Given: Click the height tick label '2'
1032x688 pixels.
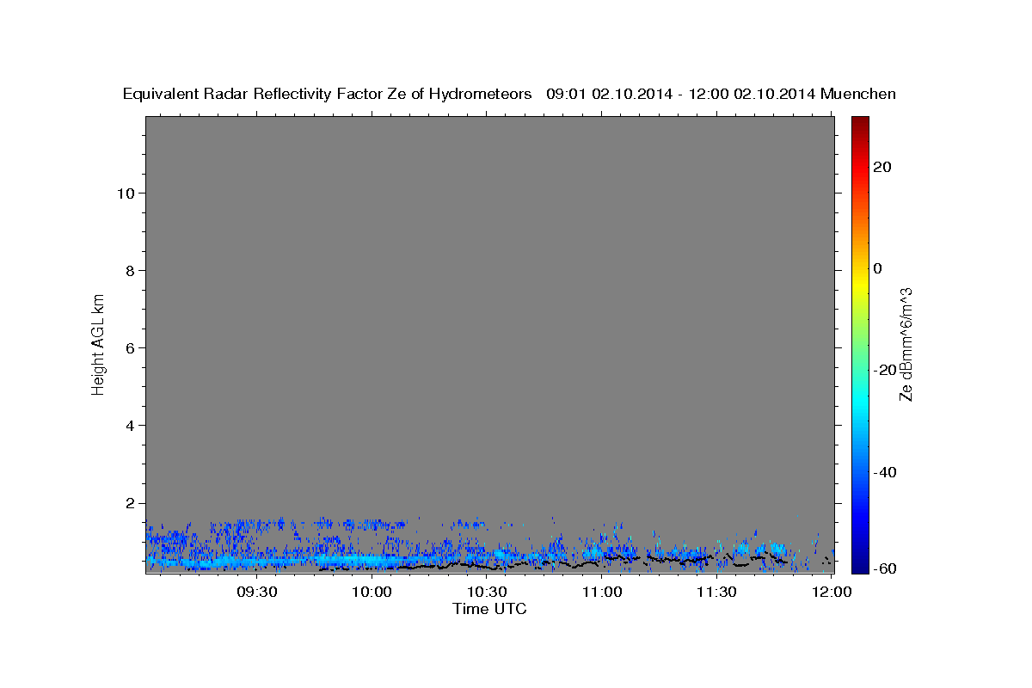Looking at the screenshot, I should click(x=129, y=502).
